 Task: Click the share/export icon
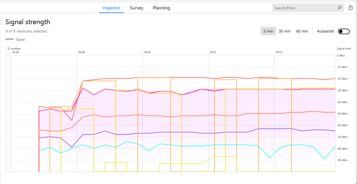(350, 8)
